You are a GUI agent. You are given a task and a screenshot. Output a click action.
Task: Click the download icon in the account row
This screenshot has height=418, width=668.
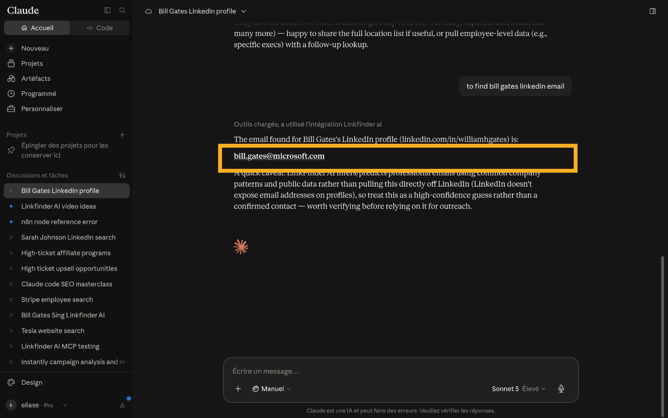pyautogui.click(x=122, y=405)
